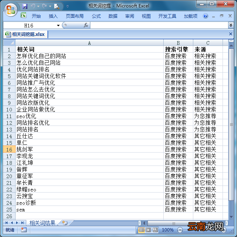
Task: Activate the 相关词挖掘.xlsx document tab
Action: (x=25, y=34)
